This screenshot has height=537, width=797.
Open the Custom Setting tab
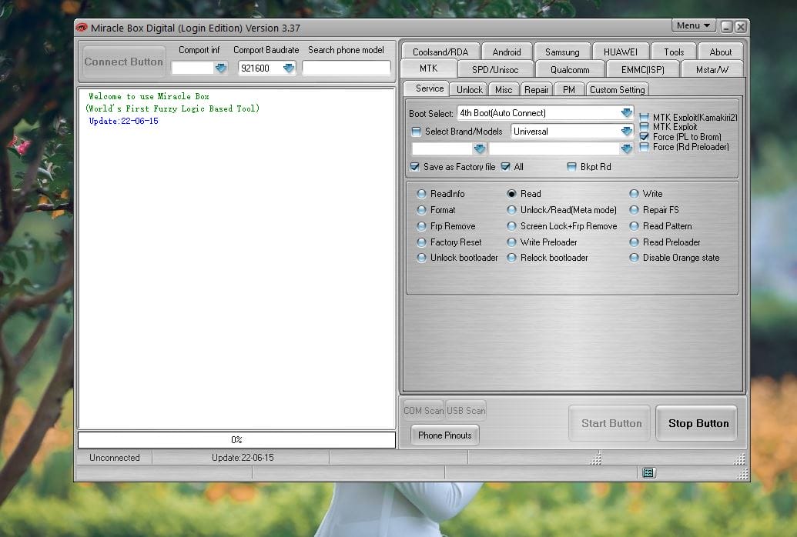click(x=617, y=88)
